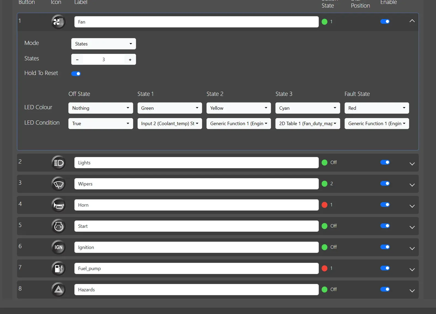Edit the Hazards label field
The image size is (436, 314).
point(196,289)
